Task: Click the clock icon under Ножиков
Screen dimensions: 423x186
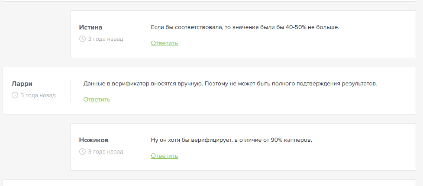Action: tap(82, 152)
